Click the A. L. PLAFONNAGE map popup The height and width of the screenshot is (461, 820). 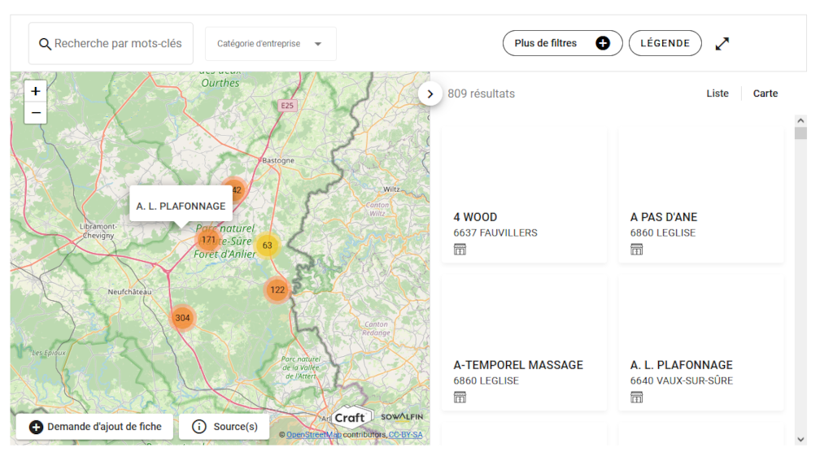point(181,206)
